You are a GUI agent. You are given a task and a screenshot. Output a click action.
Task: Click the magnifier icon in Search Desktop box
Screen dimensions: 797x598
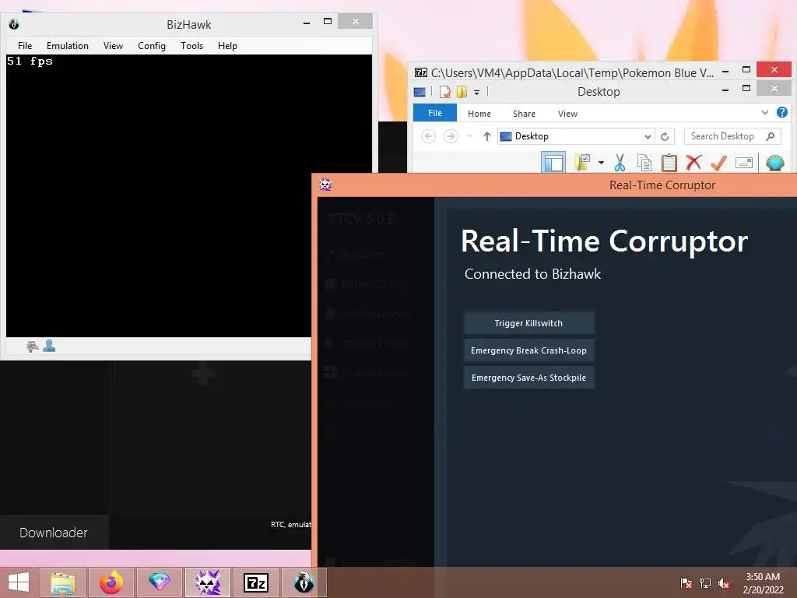point(770,136)
